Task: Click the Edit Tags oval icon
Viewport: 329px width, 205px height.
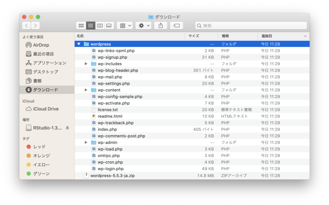Action: click(176, 25)
